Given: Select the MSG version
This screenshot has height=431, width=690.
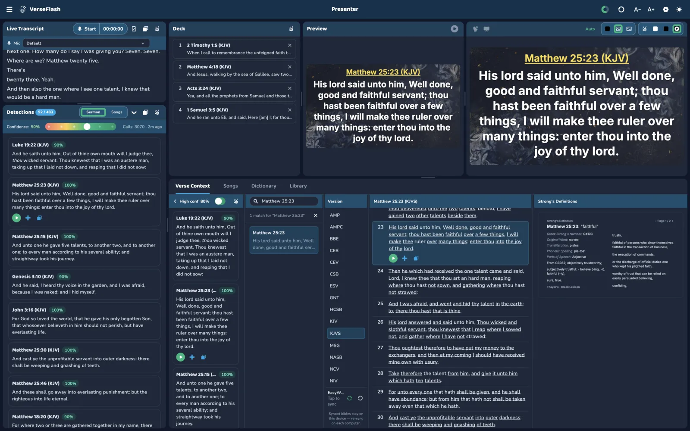Looking at the screenshot, I should point(346,345).
